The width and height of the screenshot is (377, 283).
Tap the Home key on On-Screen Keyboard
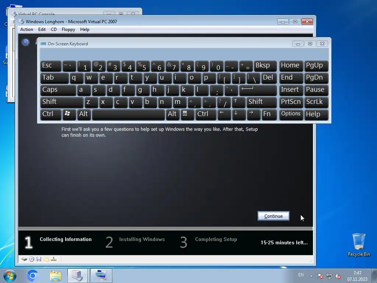[x=291, y=66]
